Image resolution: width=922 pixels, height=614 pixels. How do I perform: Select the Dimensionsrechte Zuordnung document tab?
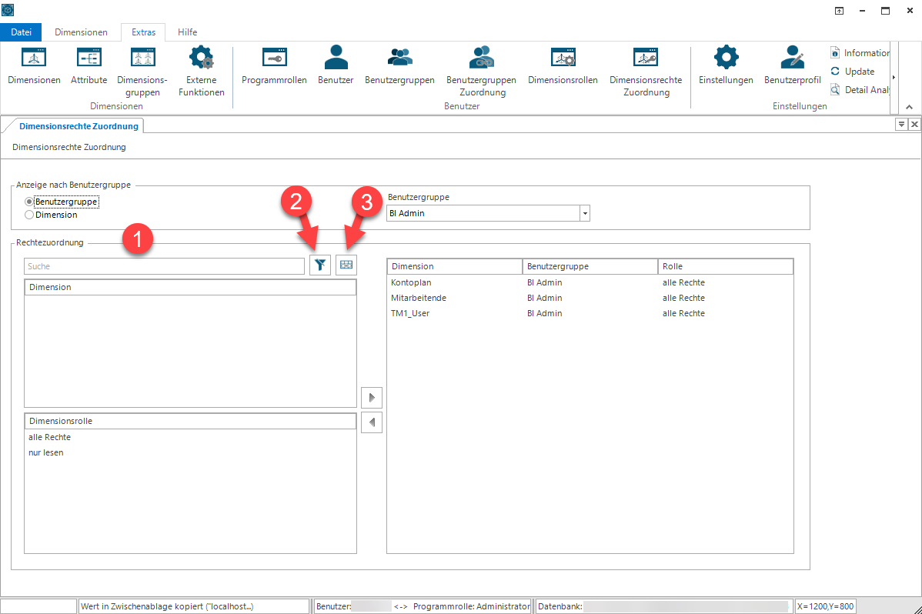79,126
